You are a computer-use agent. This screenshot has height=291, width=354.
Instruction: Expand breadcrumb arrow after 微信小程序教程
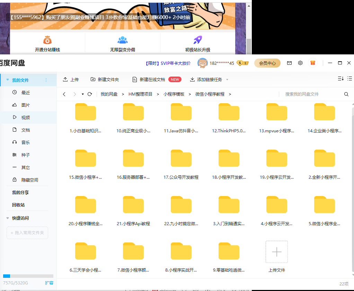pyautogui.click(x=230, y=94)
